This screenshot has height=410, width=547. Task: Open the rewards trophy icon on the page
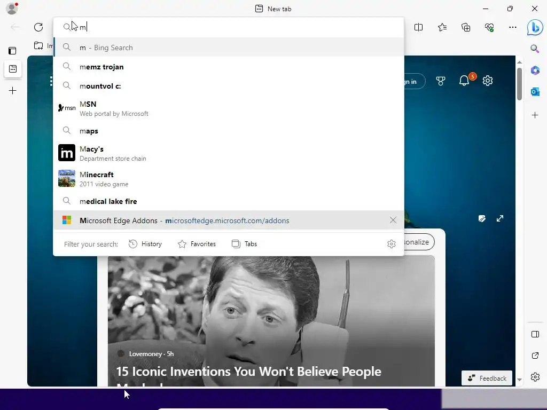(441, 81)
